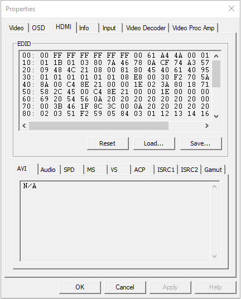The width and height of the screenshot is (241, 299).
Task: Confirm the dialog with OK
Action: tap(80, 287)
